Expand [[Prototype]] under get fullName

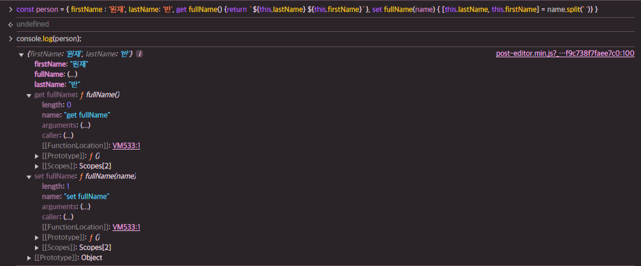[x=38, y=156]
